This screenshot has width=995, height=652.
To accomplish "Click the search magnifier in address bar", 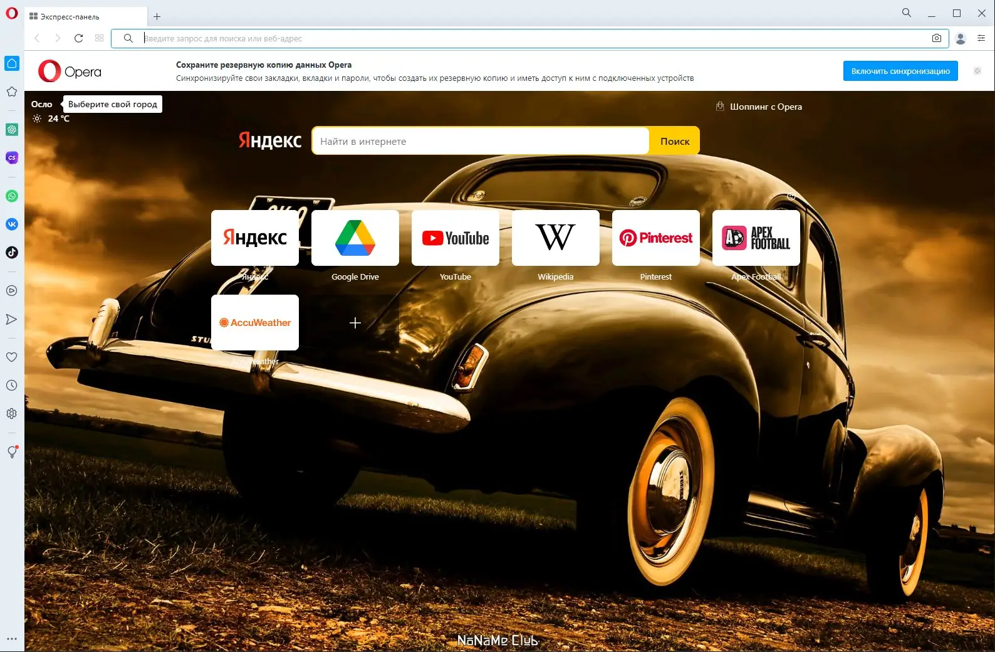I will coord(128,38).
